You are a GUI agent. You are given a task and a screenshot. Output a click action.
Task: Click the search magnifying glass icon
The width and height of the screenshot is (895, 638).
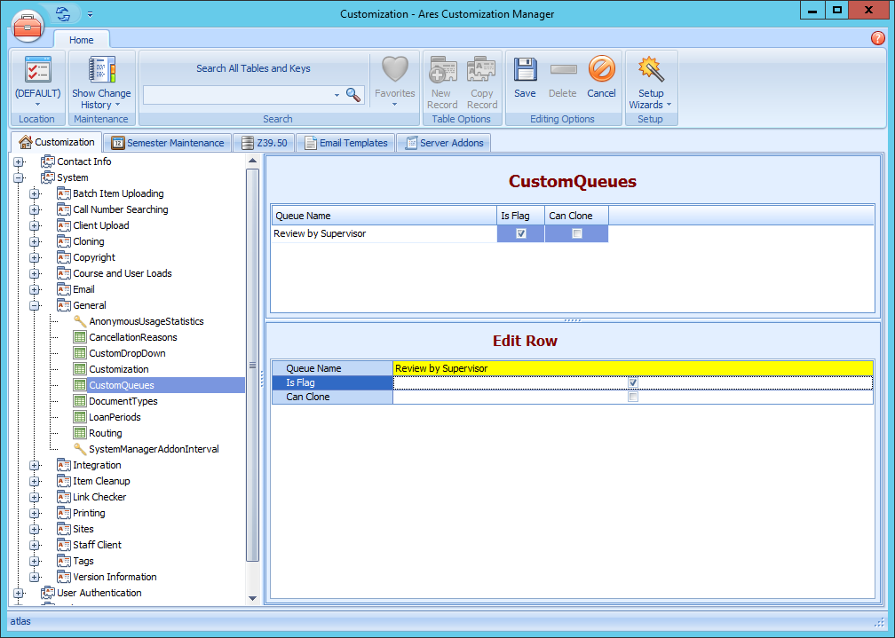pos(353,93)
